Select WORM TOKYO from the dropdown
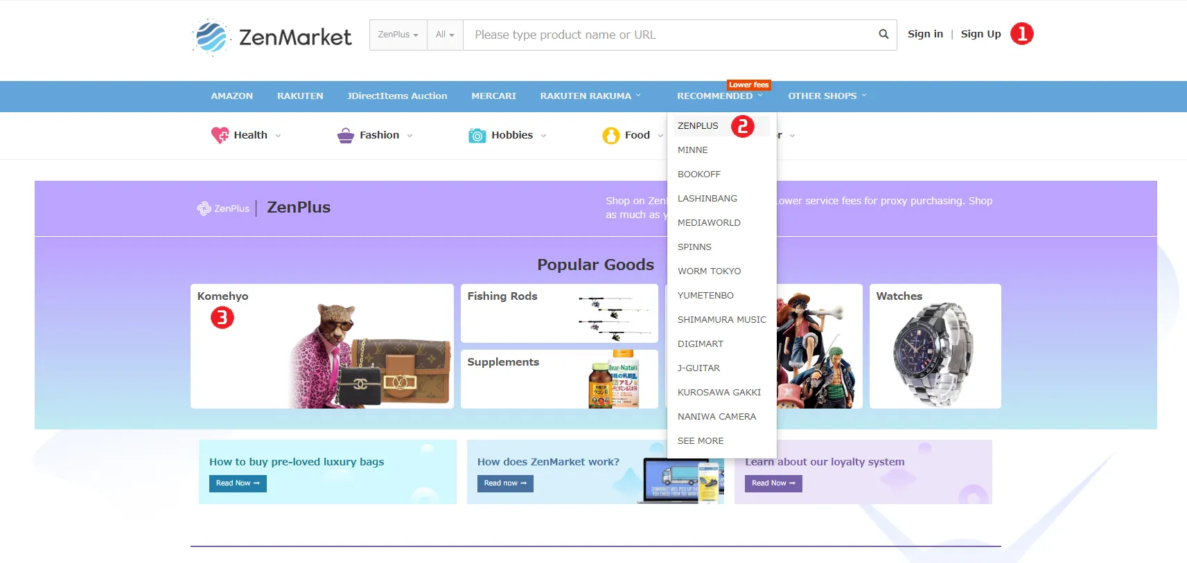1187x563 pixels. [709, 271]
